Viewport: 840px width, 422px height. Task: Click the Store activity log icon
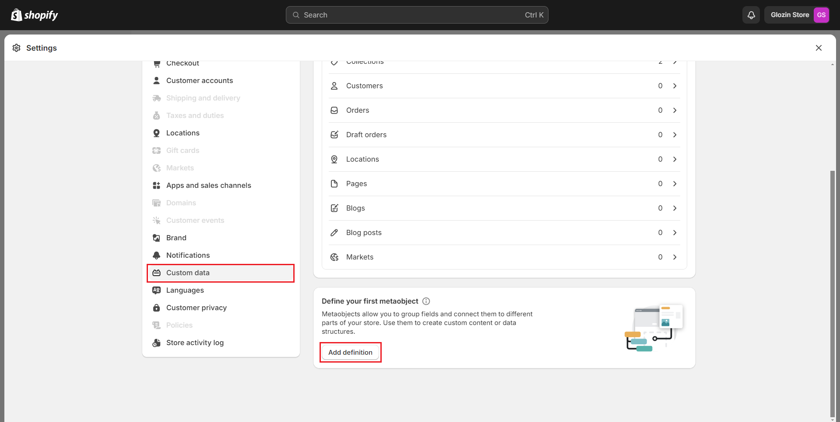156,342
